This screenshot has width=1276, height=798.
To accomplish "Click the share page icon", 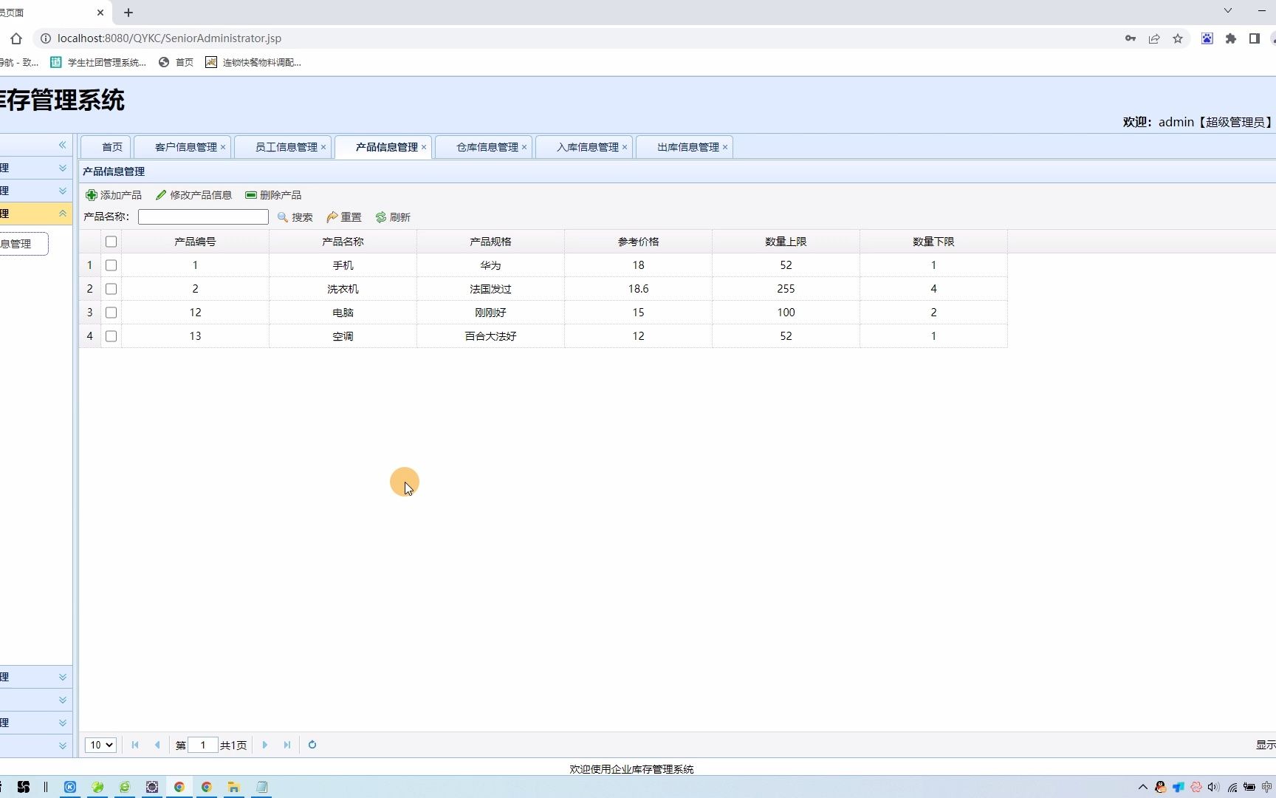I will (1154, 38).
